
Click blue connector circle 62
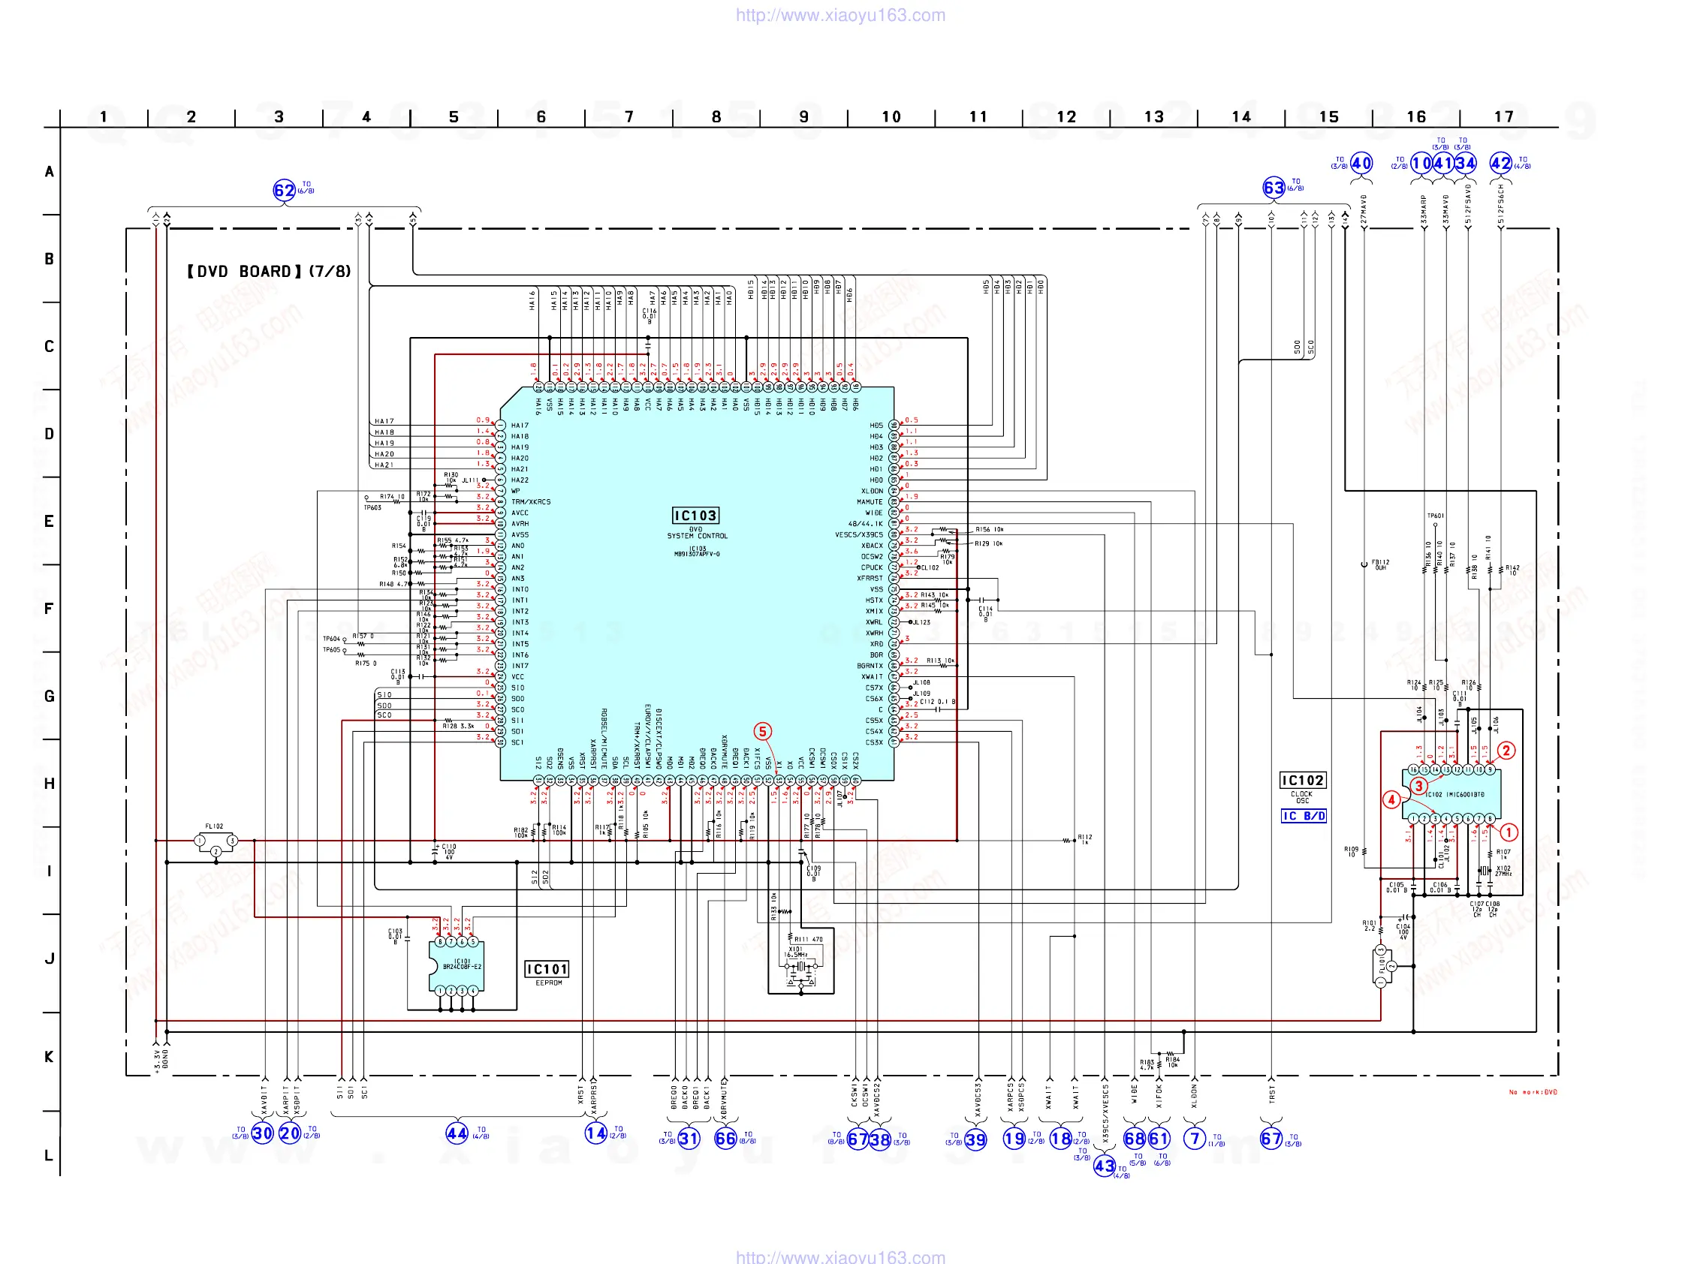click(284, 190)
